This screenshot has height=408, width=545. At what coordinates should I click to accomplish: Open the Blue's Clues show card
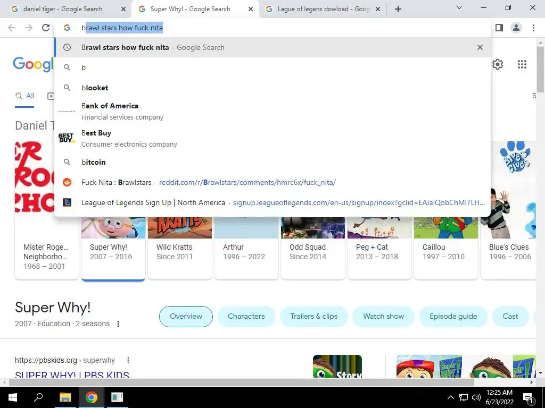(508, 210)
